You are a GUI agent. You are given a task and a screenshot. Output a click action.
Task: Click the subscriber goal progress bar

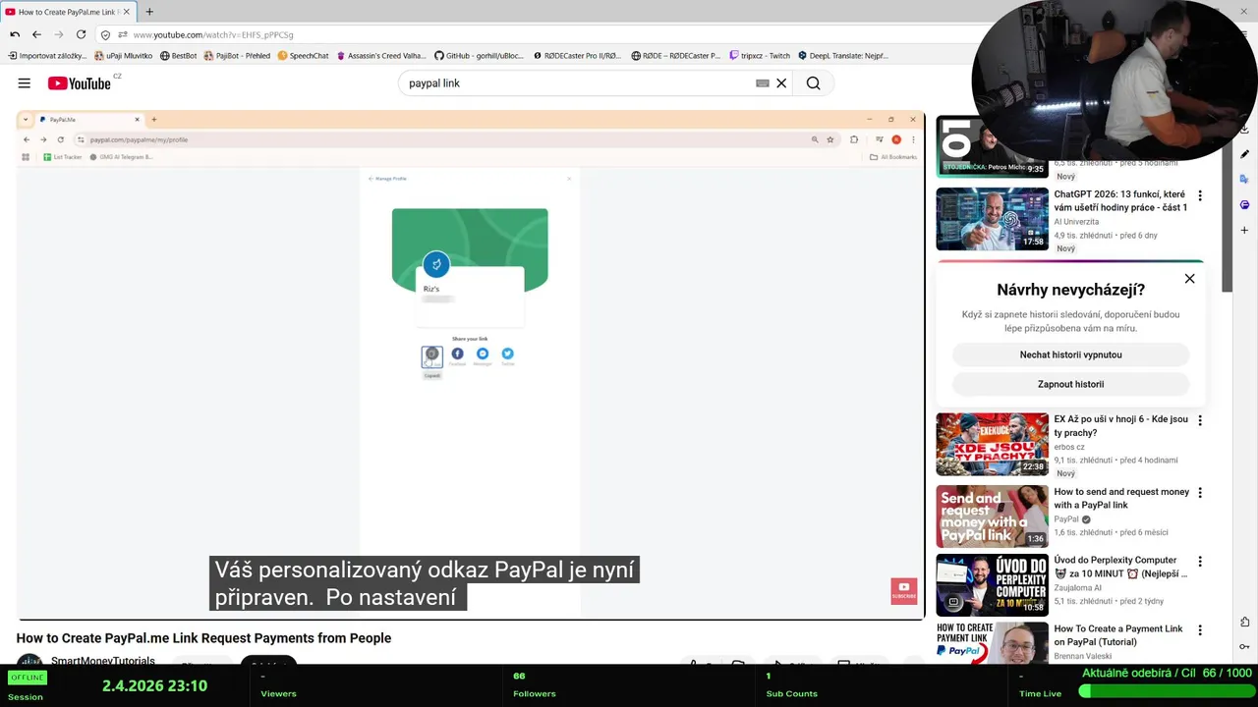click(x=1165, y=691)
